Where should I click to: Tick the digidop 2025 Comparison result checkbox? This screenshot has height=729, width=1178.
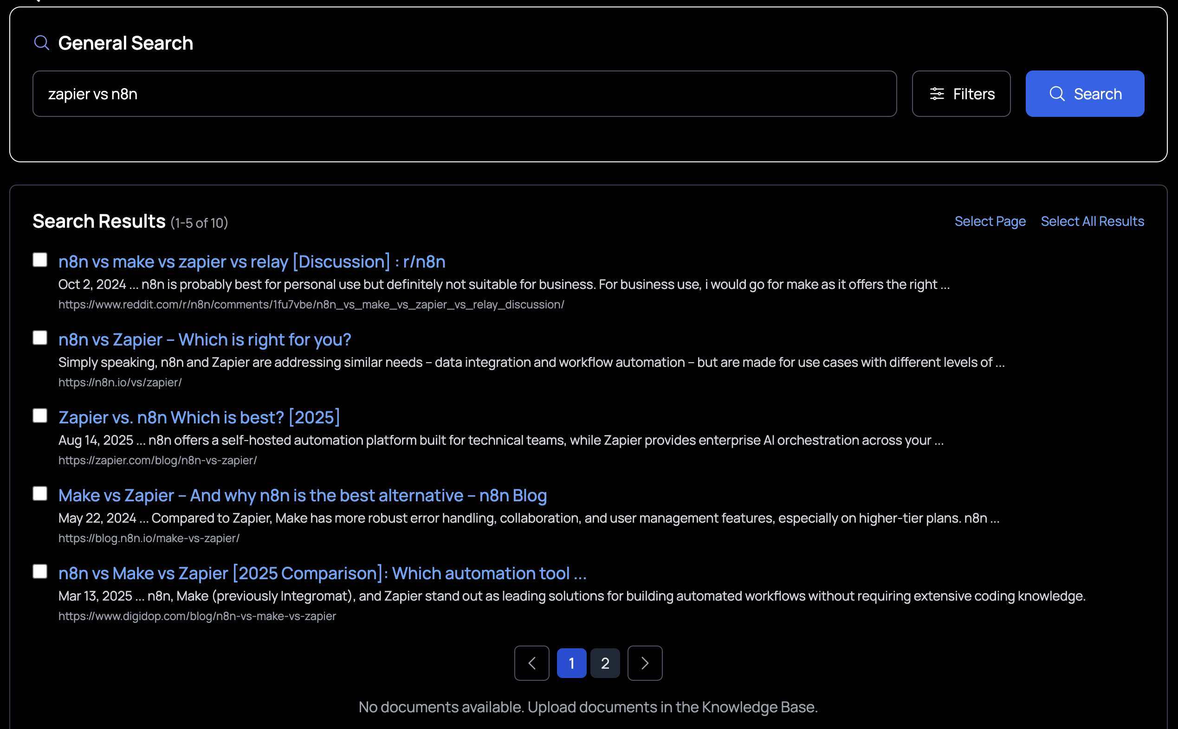coord(40,571)
